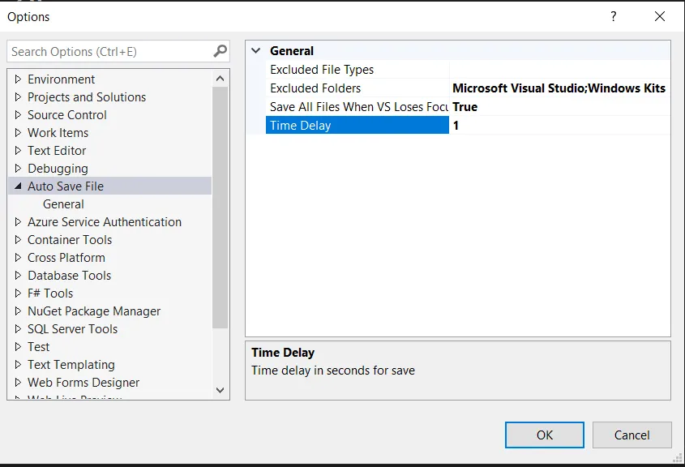Expand the Work Items node
685x467 pixels.
click(18, 133)
